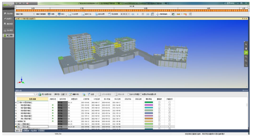Viewport: 253px width, 138px height.
Task: Check milestone box in the light orange swatch row
Action: (159, 121)
